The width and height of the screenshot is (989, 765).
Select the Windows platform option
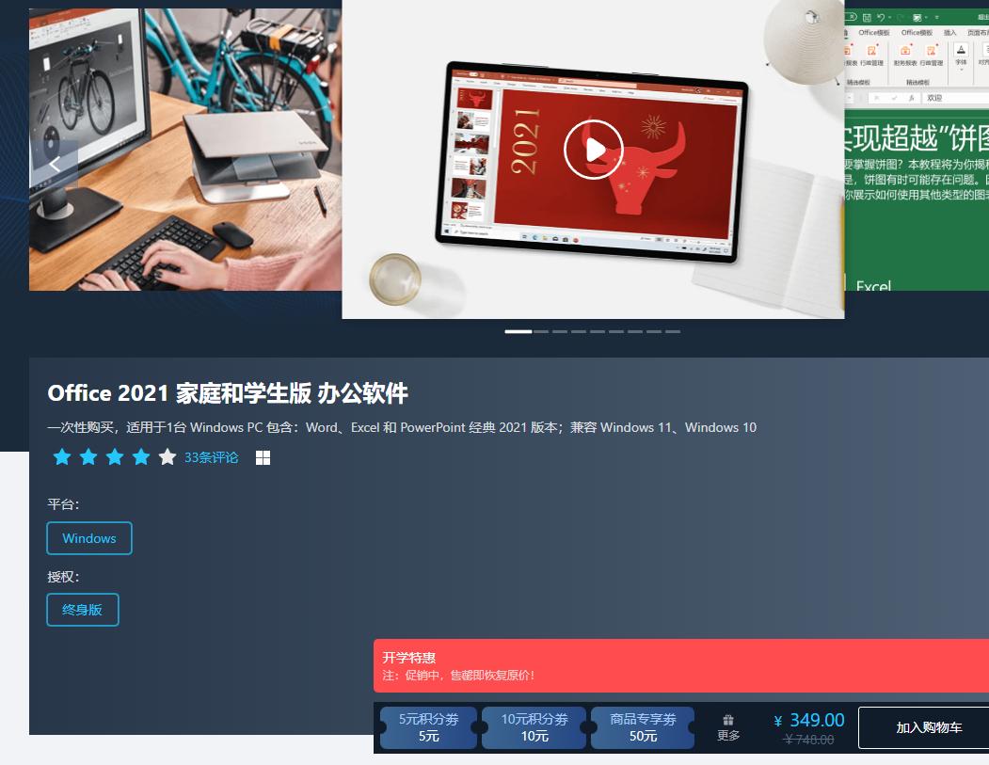pyautogui.click(x=88, y=538)
